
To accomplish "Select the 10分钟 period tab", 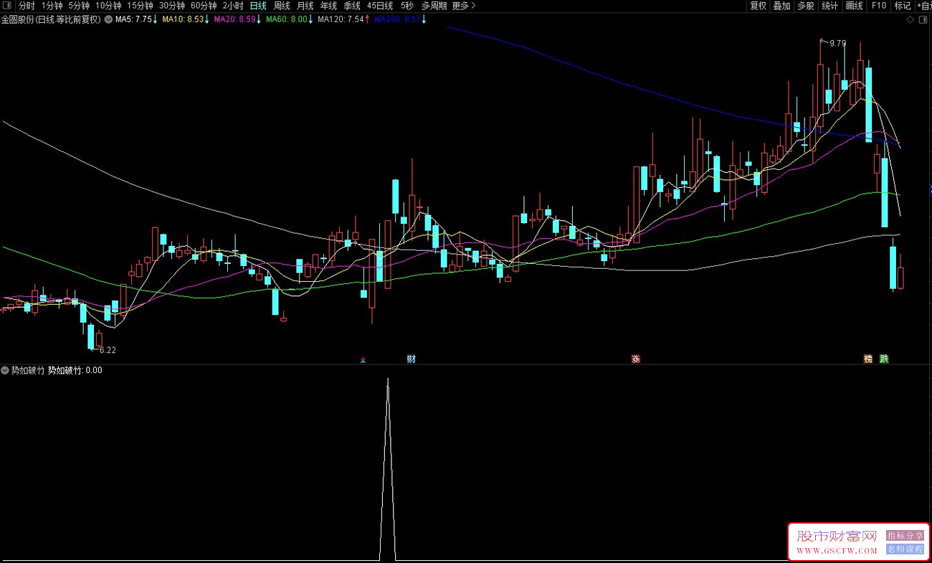I will 108,6.
